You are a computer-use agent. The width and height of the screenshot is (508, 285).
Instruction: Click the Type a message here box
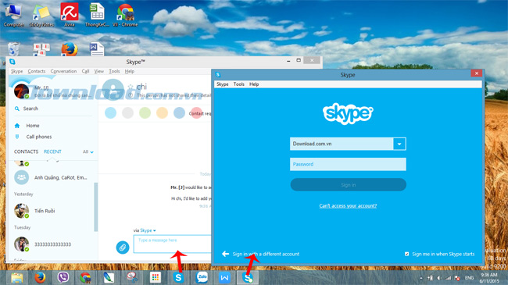coord(172,244)
